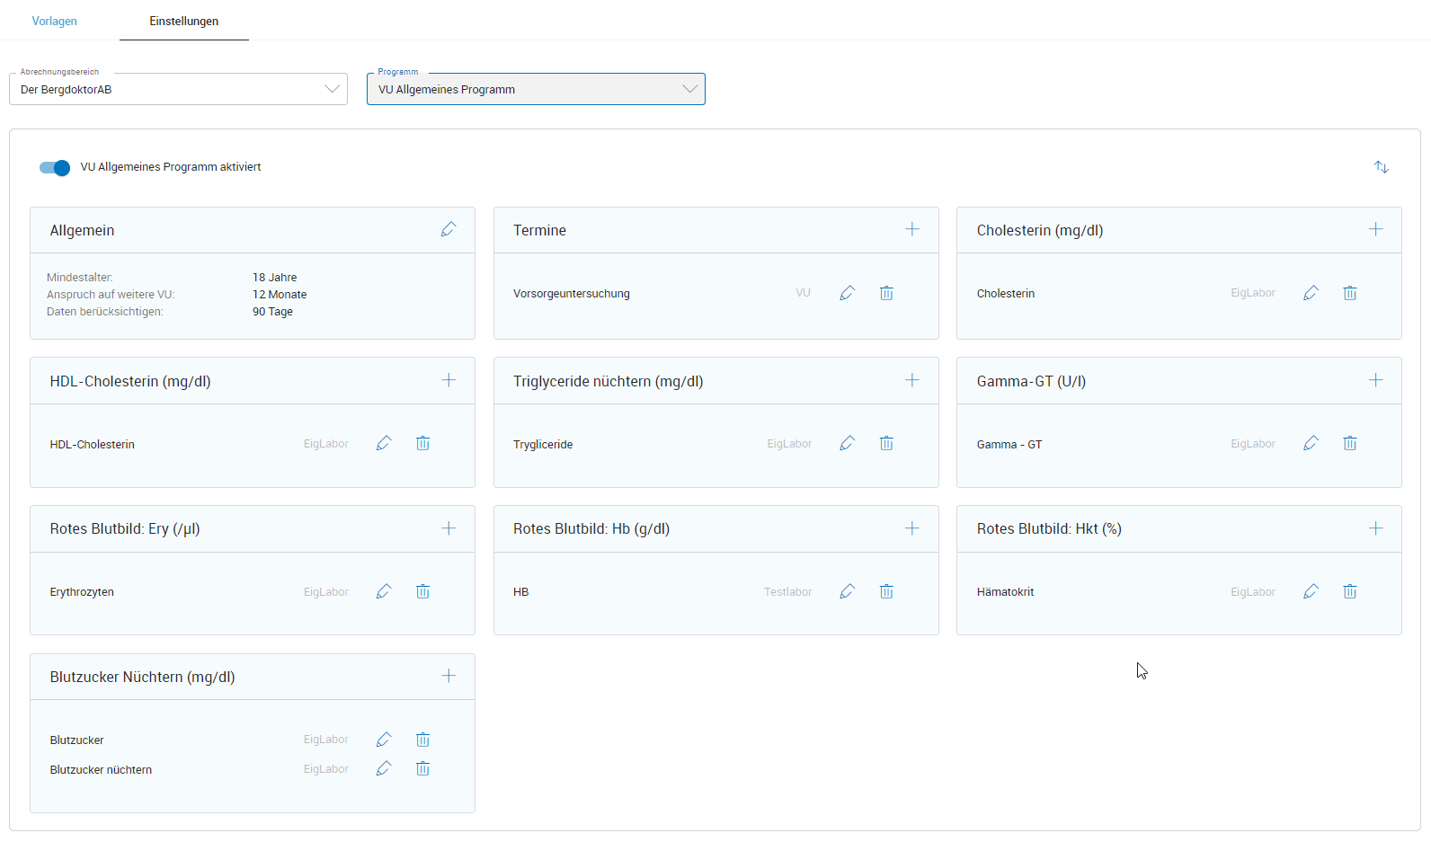Image resolution: width=1431 pixels, height=842 pixels.
Task: Add entry to Gamma-GT (U/l) card
Action: [1375, 380]
